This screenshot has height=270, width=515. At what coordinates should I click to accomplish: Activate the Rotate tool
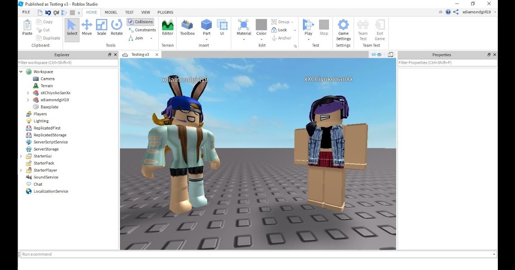[x=117, y=27]
